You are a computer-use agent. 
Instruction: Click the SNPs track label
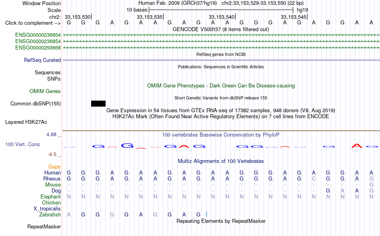54,79
